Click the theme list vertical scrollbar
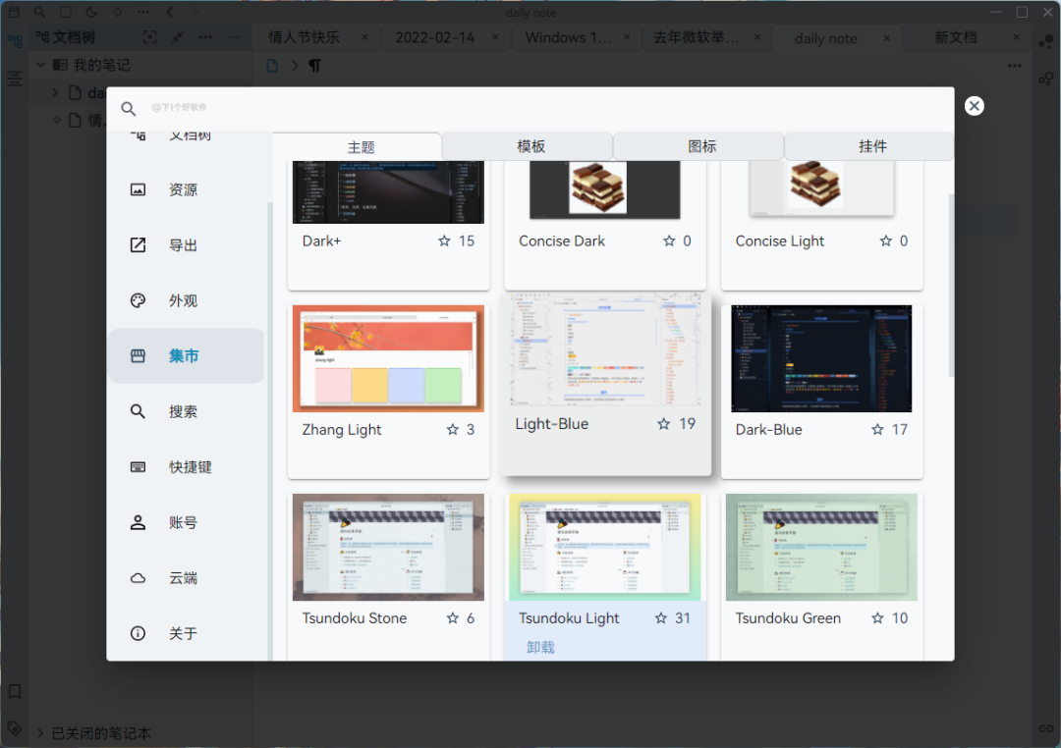Image resolution: width=1061 pixels, height=748 pixels. pyautogui.click(x=950, y=285)
